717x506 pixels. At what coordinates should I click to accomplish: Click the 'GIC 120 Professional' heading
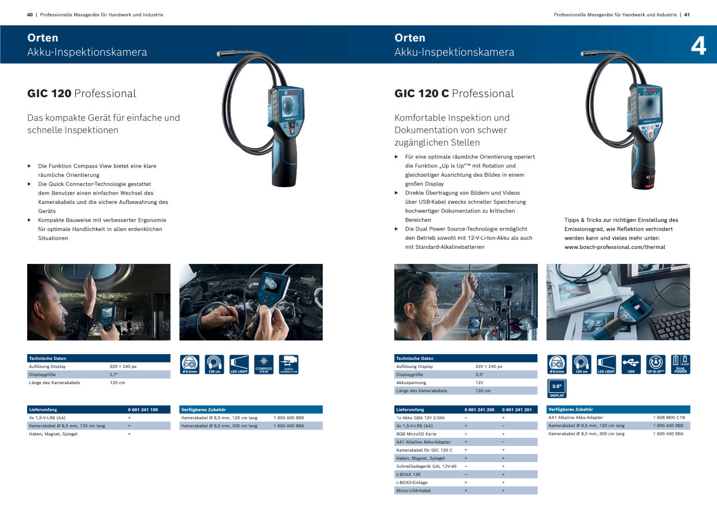(x=82, y=94)
